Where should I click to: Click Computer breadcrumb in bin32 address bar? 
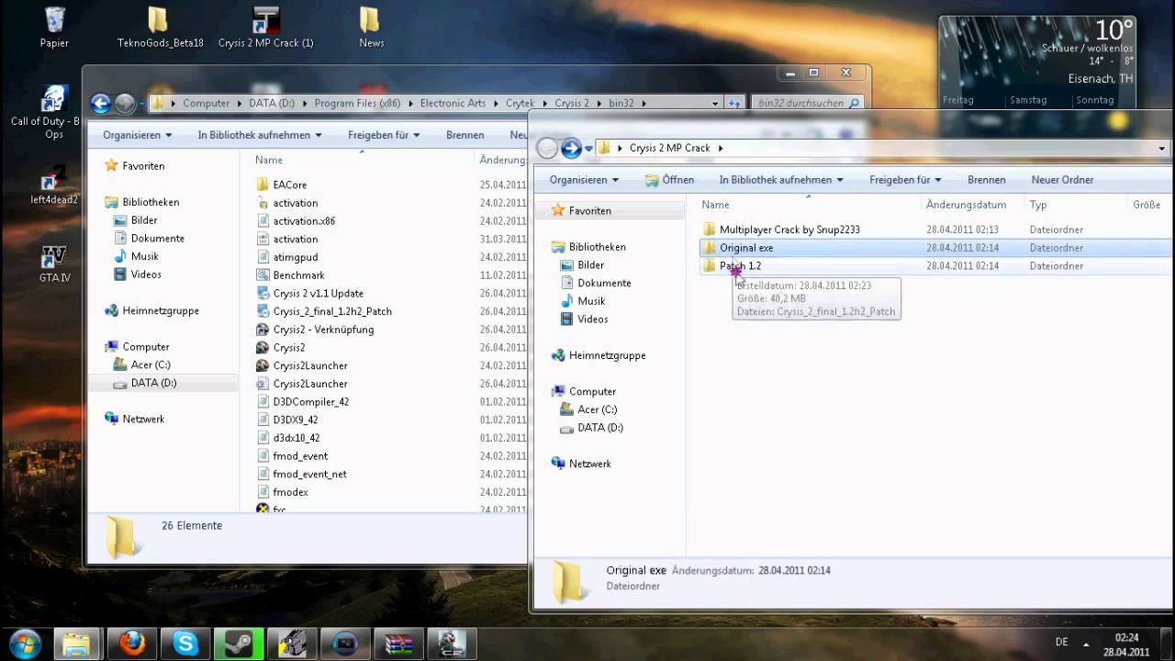click(x=206, y=104)
